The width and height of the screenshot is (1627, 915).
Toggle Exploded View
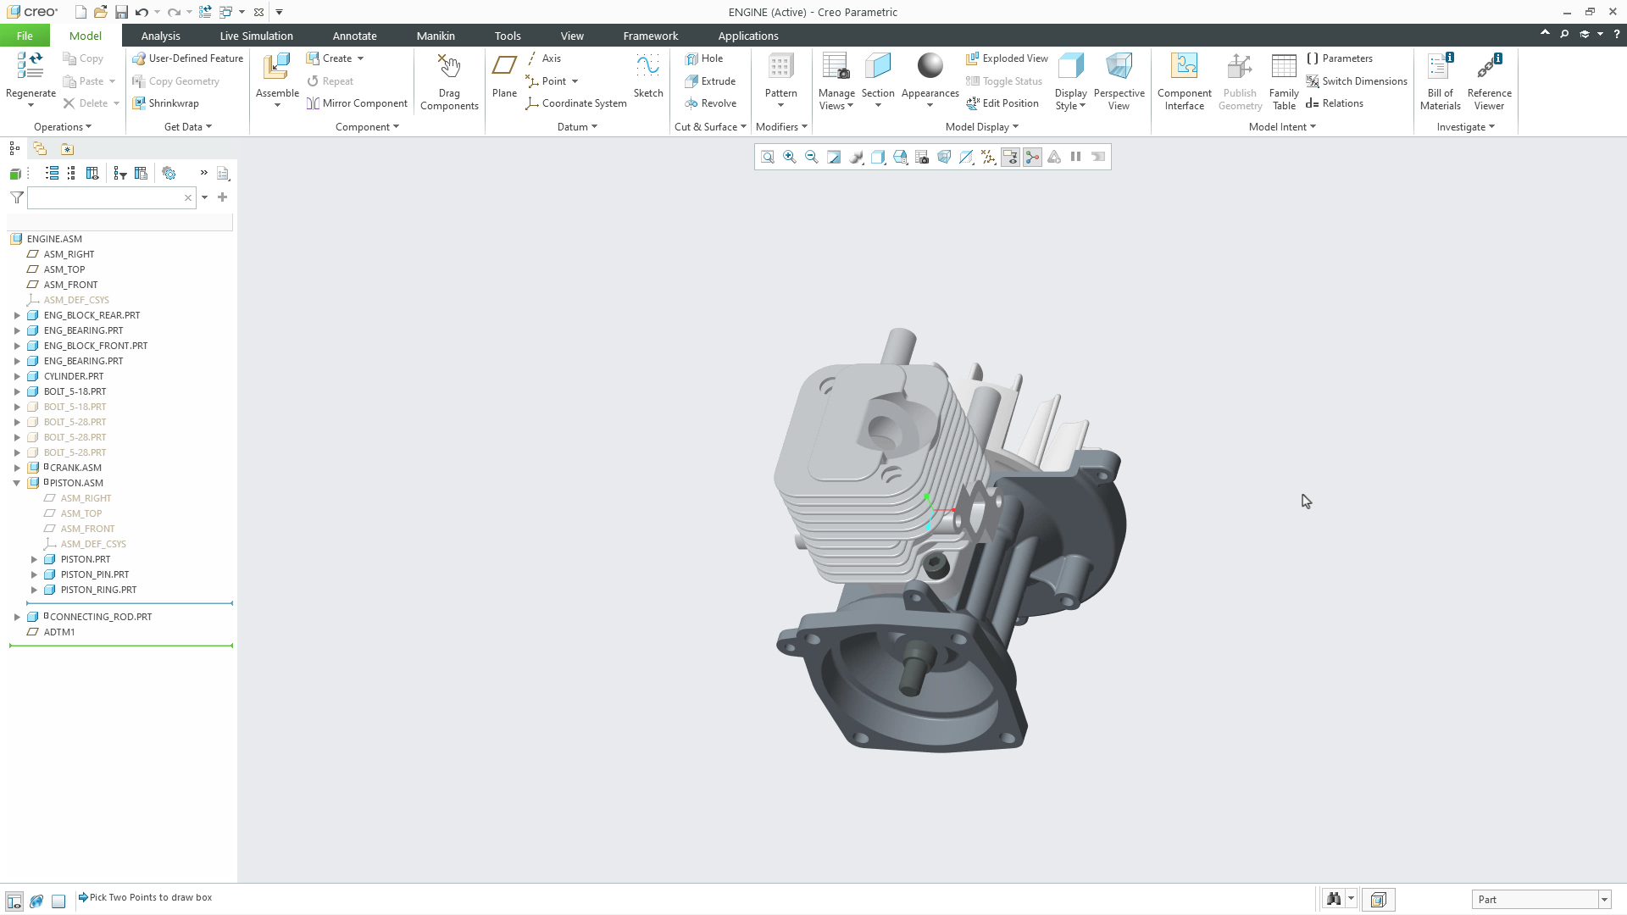click(x=1007, y=58)
